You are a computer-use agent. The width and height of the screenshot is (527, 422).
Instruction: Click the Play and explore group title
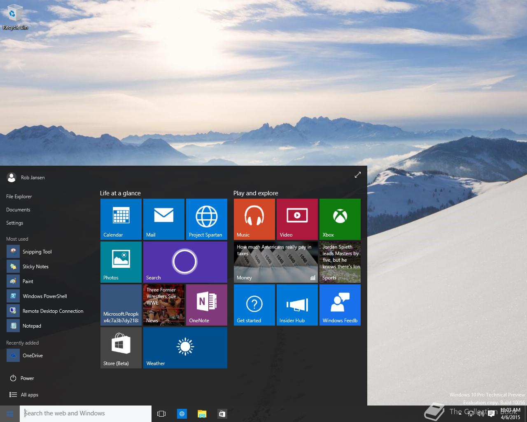pos(256,193)
